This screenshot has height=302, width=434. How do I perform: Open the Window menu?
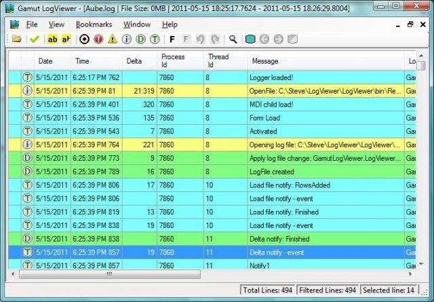click(137, 24)
